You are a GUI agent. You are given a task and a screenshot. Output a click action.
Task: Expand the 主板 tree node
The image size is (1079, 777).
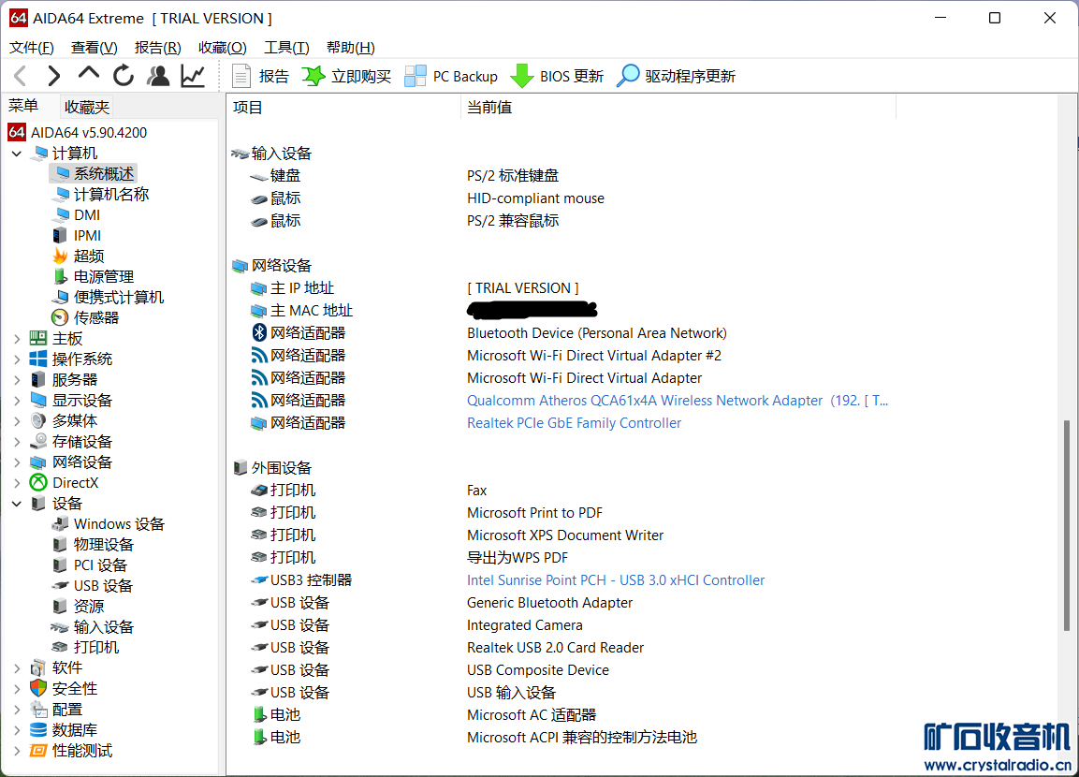point(17,339)
